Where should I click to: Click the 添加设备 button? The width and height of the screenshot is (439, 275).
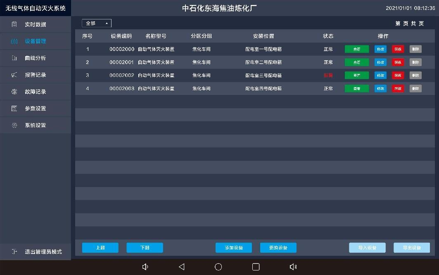point(234,248)
